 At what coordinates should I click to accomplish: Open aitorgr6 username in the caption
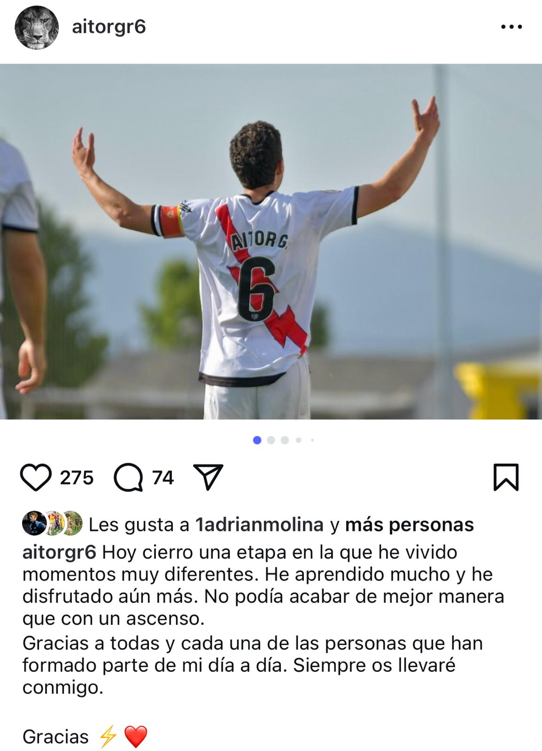pos(59,552)
